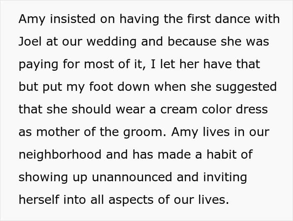Click the word "insisted" in the first line
Viewport: 293px width, 221px height.
[x=73, y=19]
